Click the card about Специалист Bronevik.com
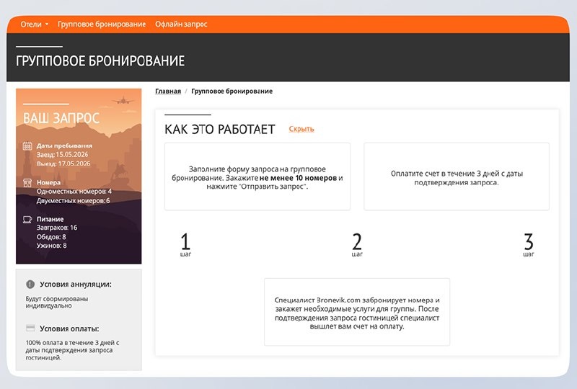Image resolution: width=577 pixels, height=389 pixels. 357,312
